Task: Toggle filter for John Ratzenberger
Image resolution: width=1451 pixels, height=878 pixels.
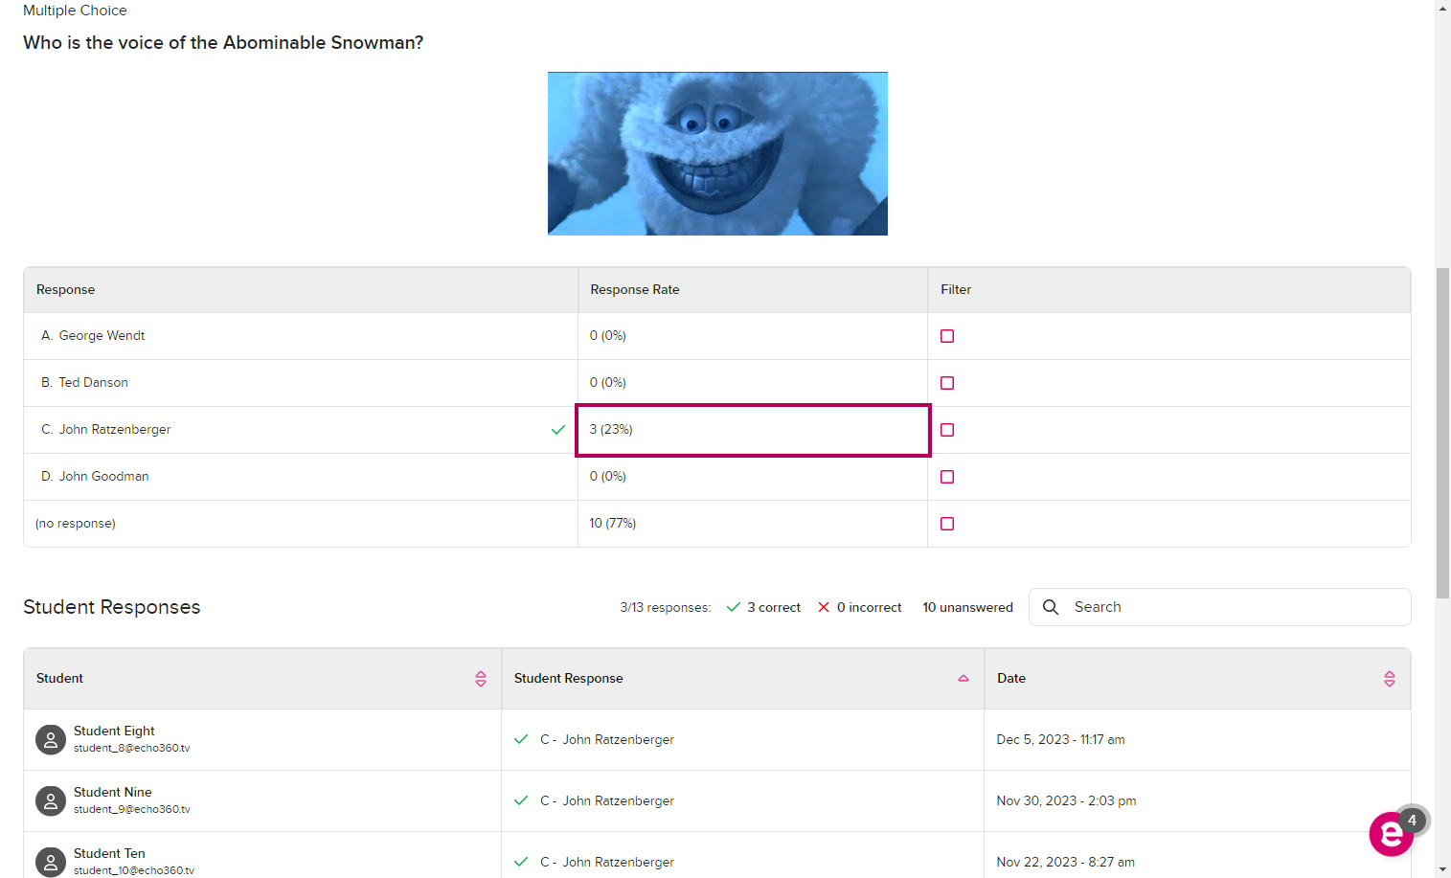Action: click(x=947, y=430)
